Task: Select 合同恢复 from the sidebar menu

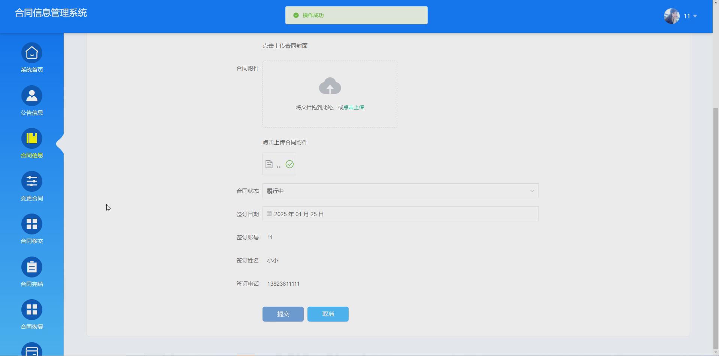Action: point(31,309)
